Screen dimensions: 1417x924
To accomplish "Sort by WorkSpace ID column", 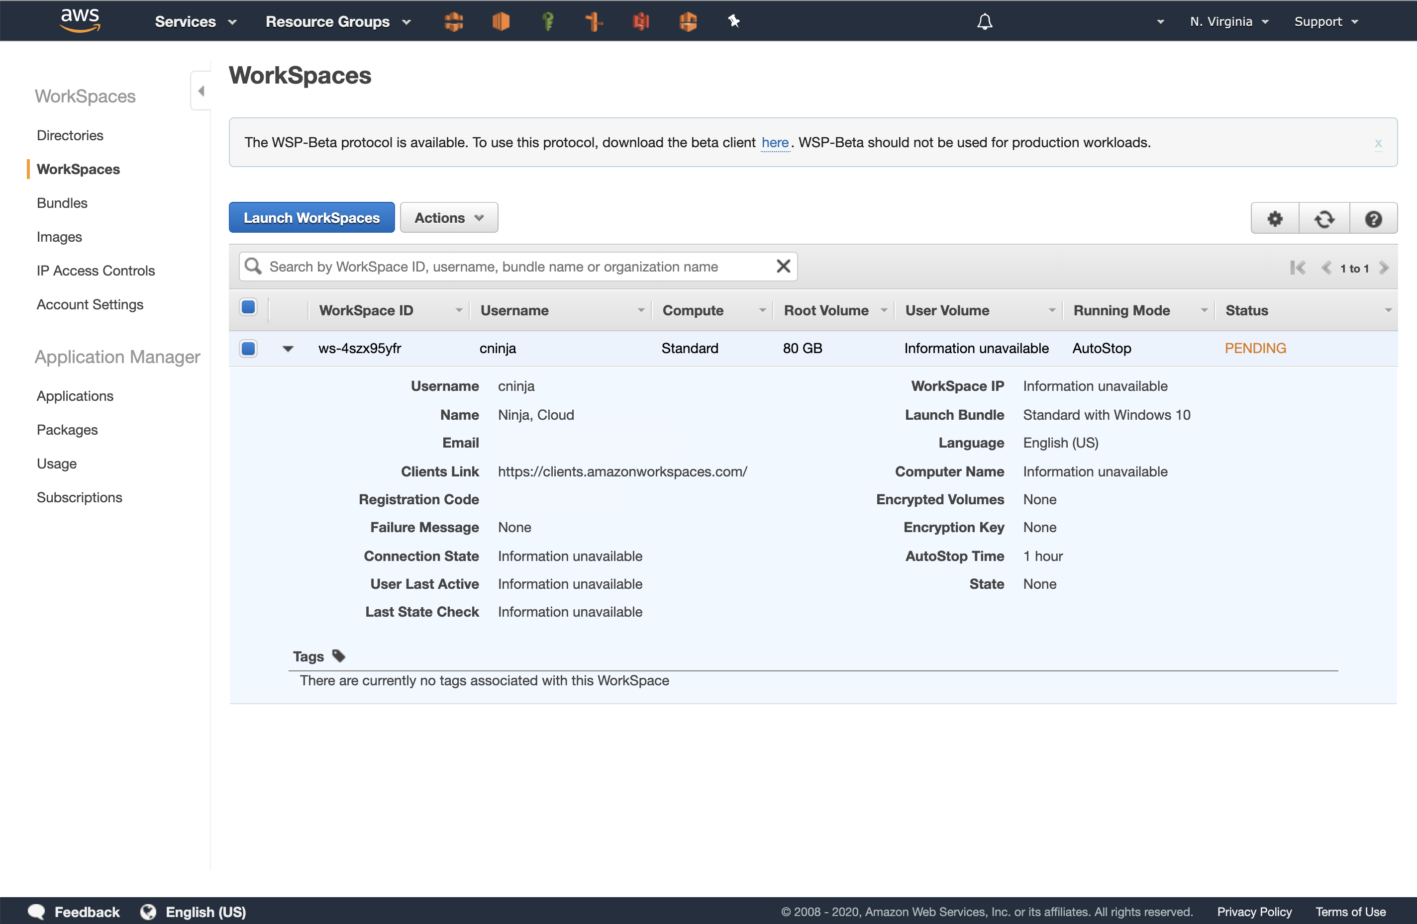I will click(x=390, y=310).
